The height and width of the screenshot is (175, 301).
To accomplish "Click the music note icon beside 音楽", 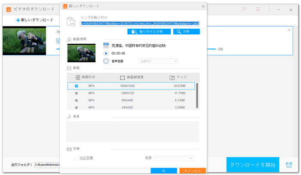I will coord(69,117).
